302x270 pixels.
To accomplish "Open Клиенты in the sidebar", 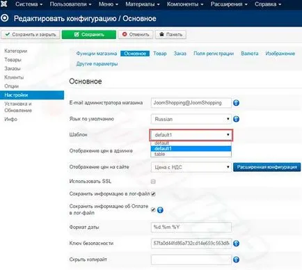I will pos(14,77).
